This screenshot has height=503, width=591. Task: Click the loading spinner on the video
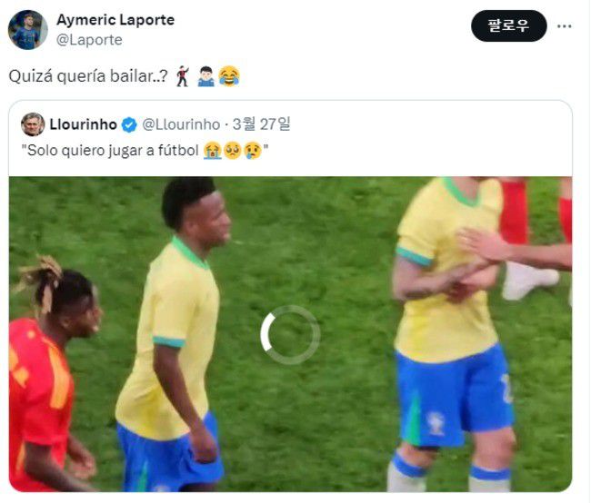click(290, 335)
